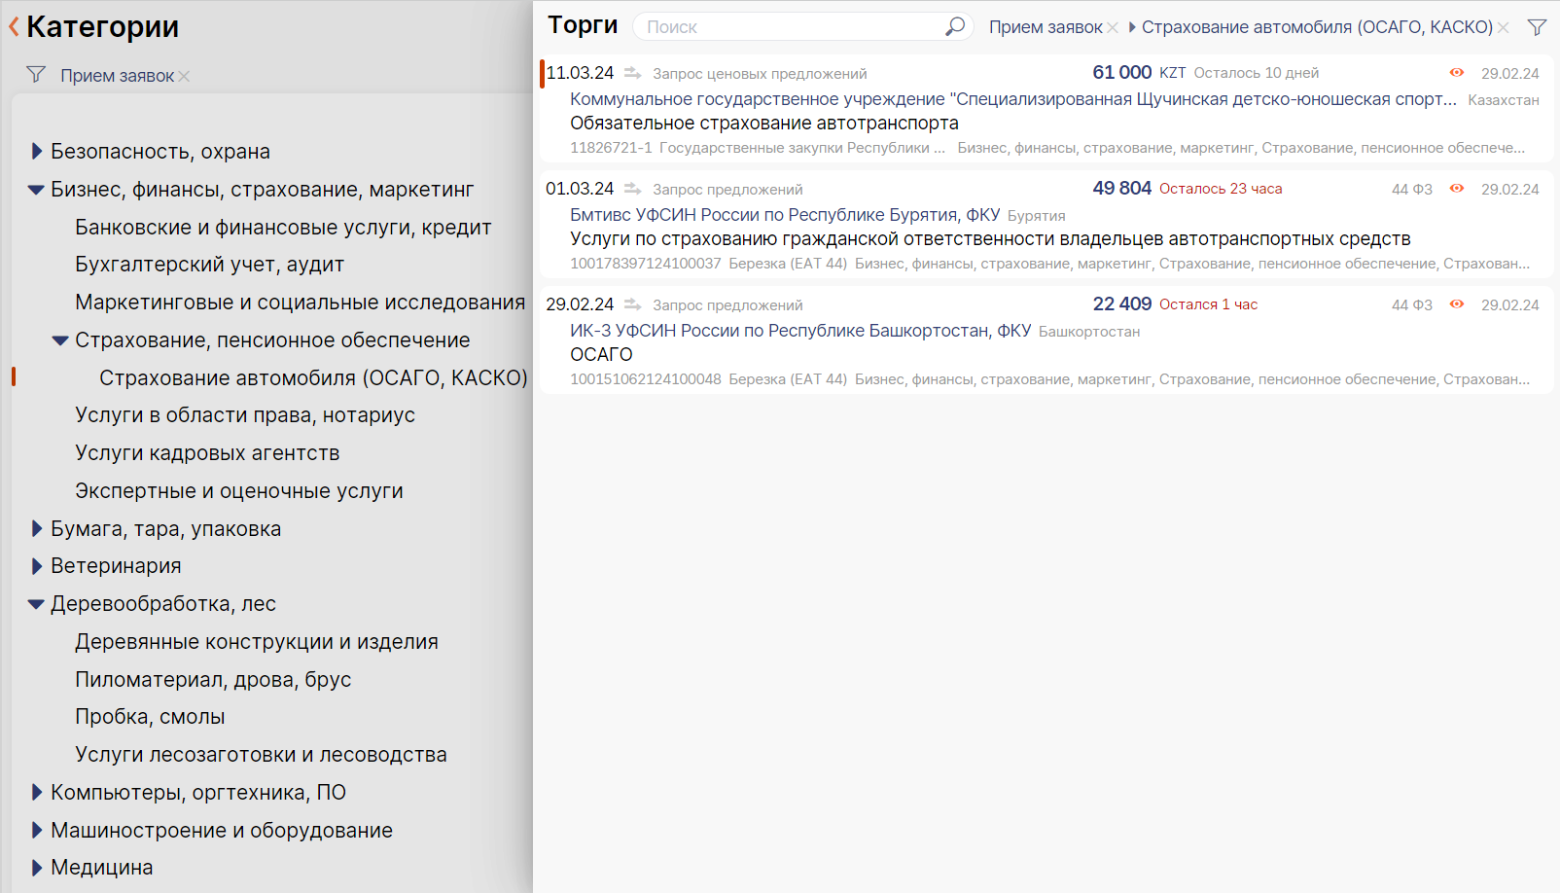Image resolution: width=1560 pixels, height=893 pixels.
Task: Select Страхование автомобиля (ОСАГО, КАСКО) in tree
Action: click(x=313, y=378)
